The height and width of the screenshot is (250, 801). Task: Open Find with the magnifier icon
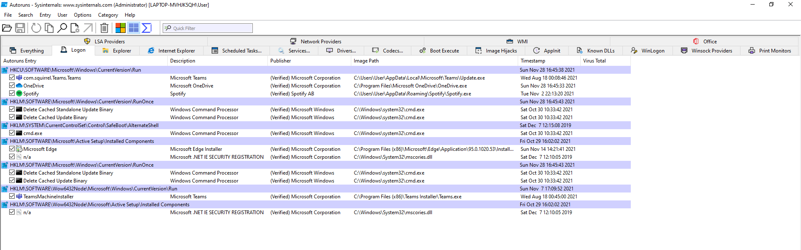pos(62,28)
